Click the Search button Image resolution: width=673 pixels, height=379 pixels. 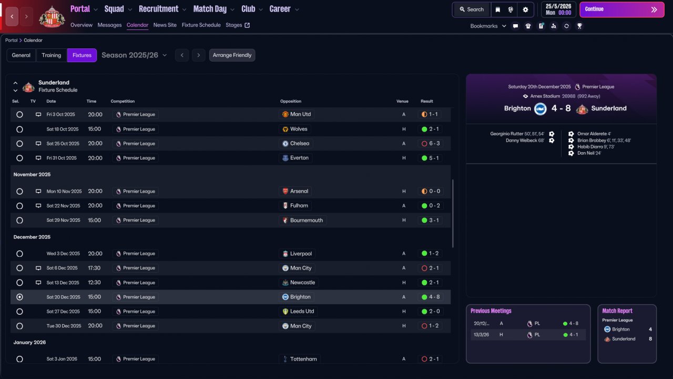coord(471,9)
